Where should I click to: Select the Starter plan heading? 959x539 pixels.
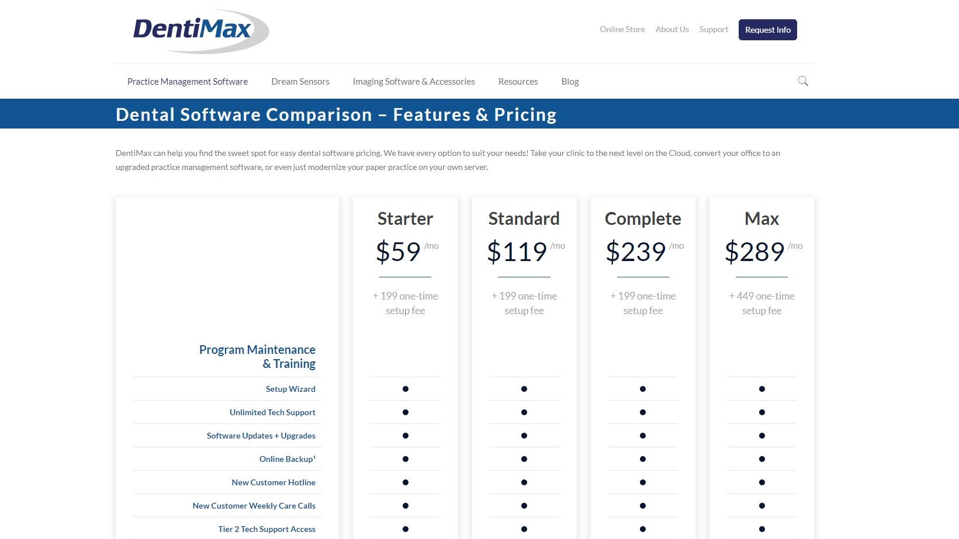406,218
